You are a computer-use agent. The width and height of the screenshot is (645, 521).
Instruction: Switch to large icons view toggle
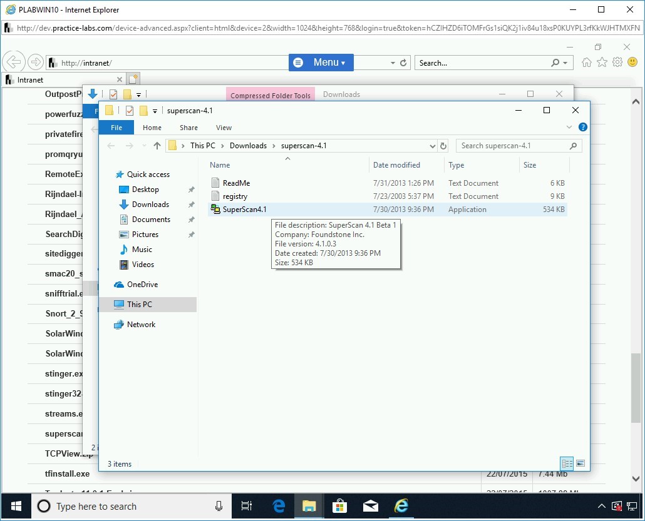pos(580,463)
